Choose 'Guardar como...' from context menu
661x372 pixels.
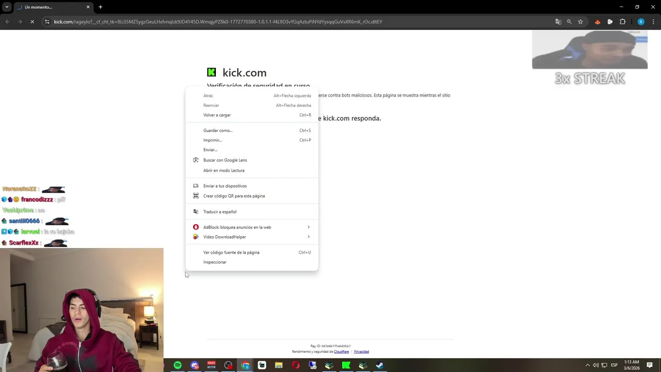252,130
